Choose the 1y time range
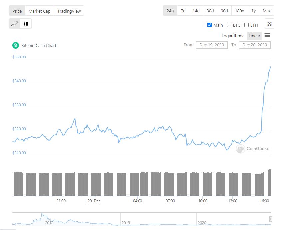 [x=254, y=11]
